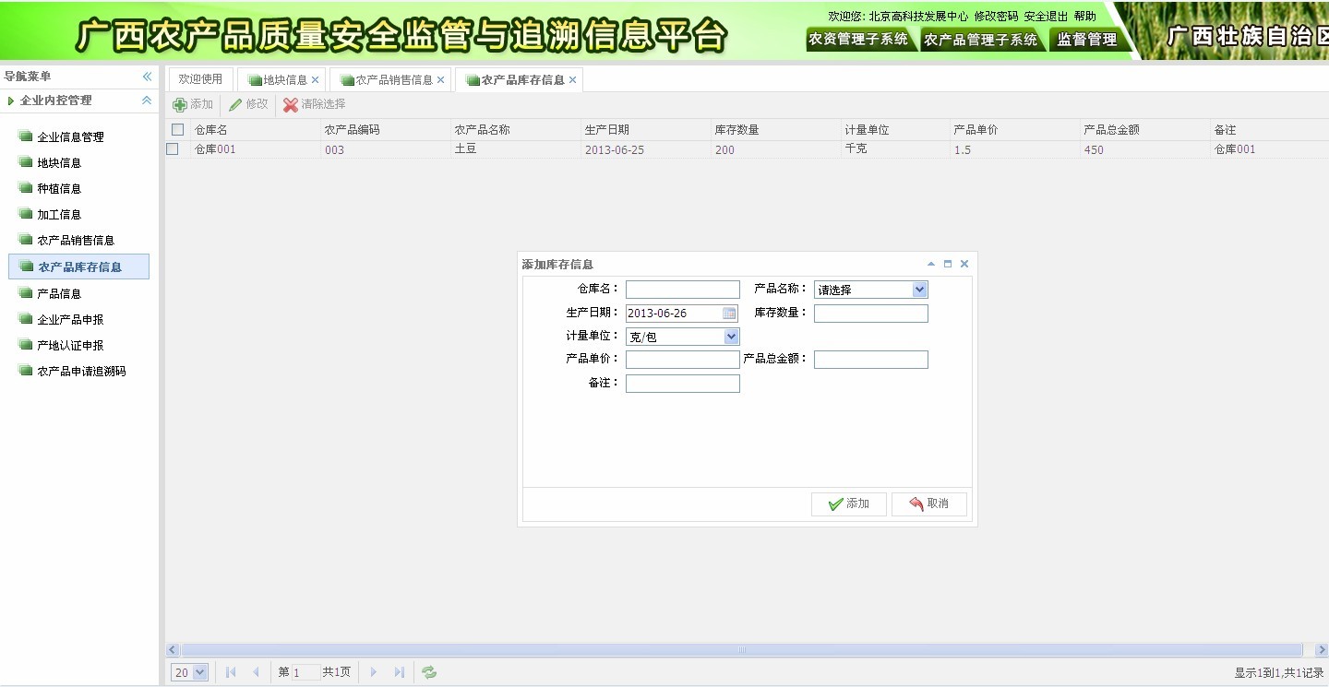Click the pencil edit (修改) toolbar icon
The height and width of the screenshot is (687, 1329).
(236, 105)
